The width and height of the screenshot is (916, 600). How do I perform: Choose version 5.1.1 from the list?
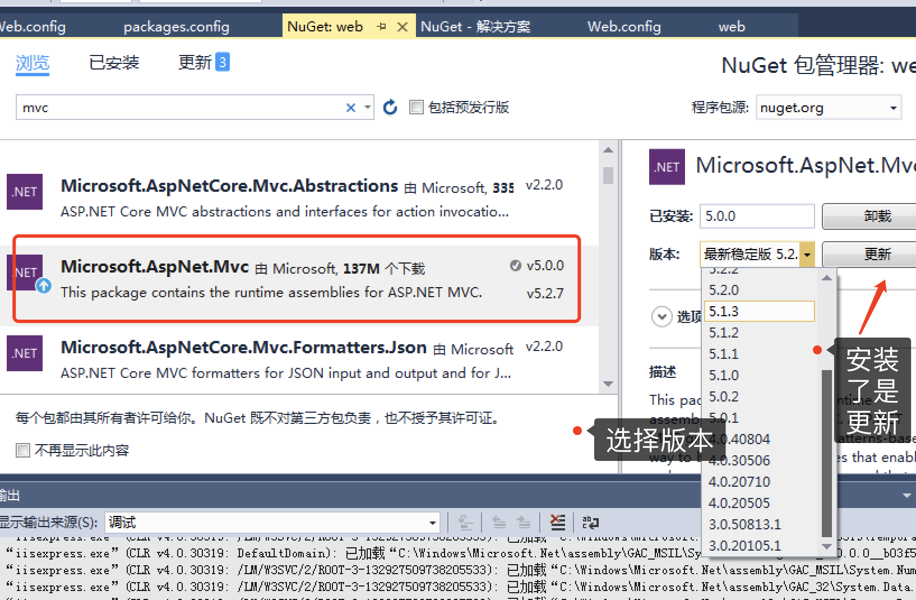759,354
